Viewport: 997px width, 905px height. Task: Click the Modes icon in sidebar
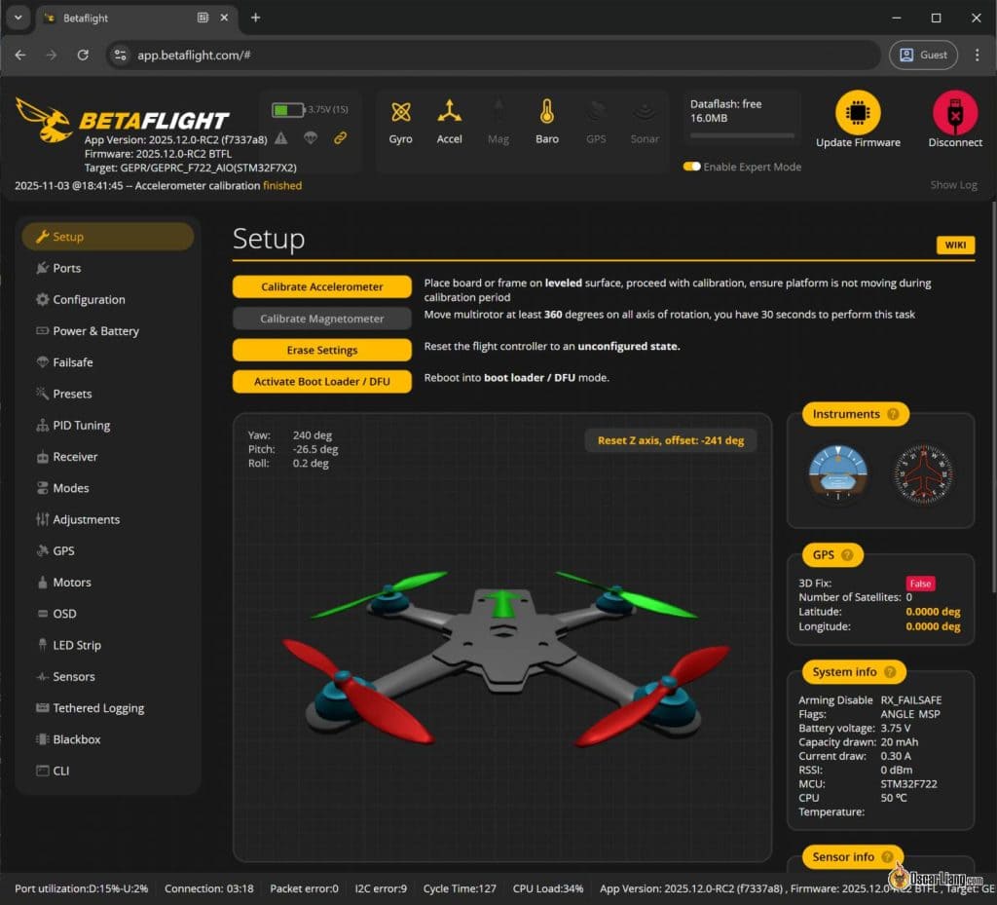click(43, 488)
